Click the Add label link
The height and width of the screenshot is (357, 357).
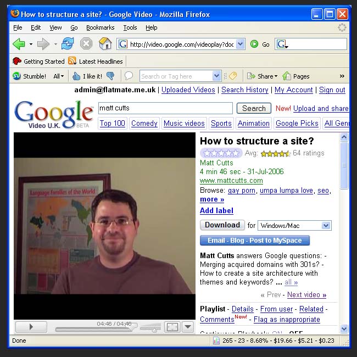point(216,210)
